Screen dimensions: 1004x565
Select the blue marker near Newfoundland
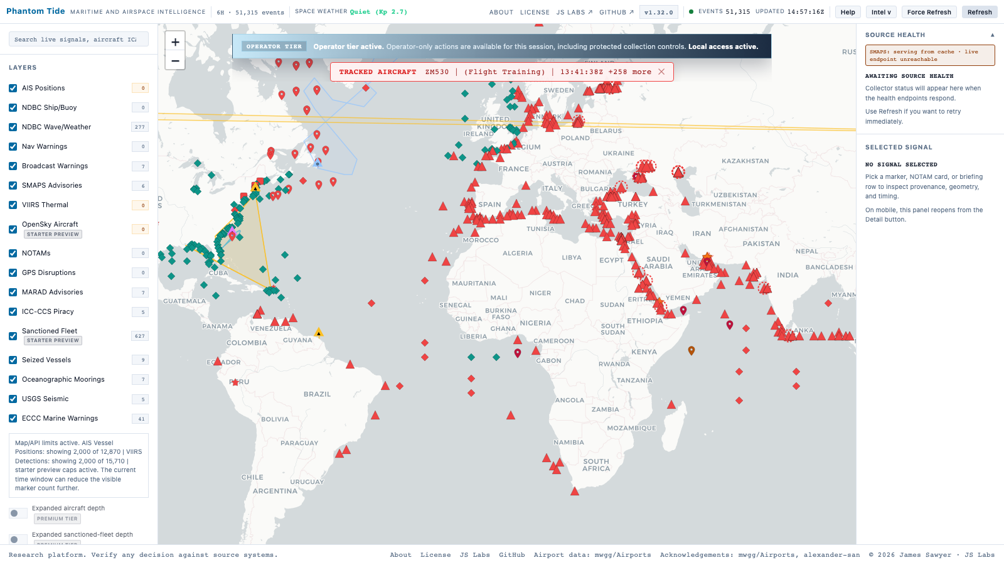(318, 163)
